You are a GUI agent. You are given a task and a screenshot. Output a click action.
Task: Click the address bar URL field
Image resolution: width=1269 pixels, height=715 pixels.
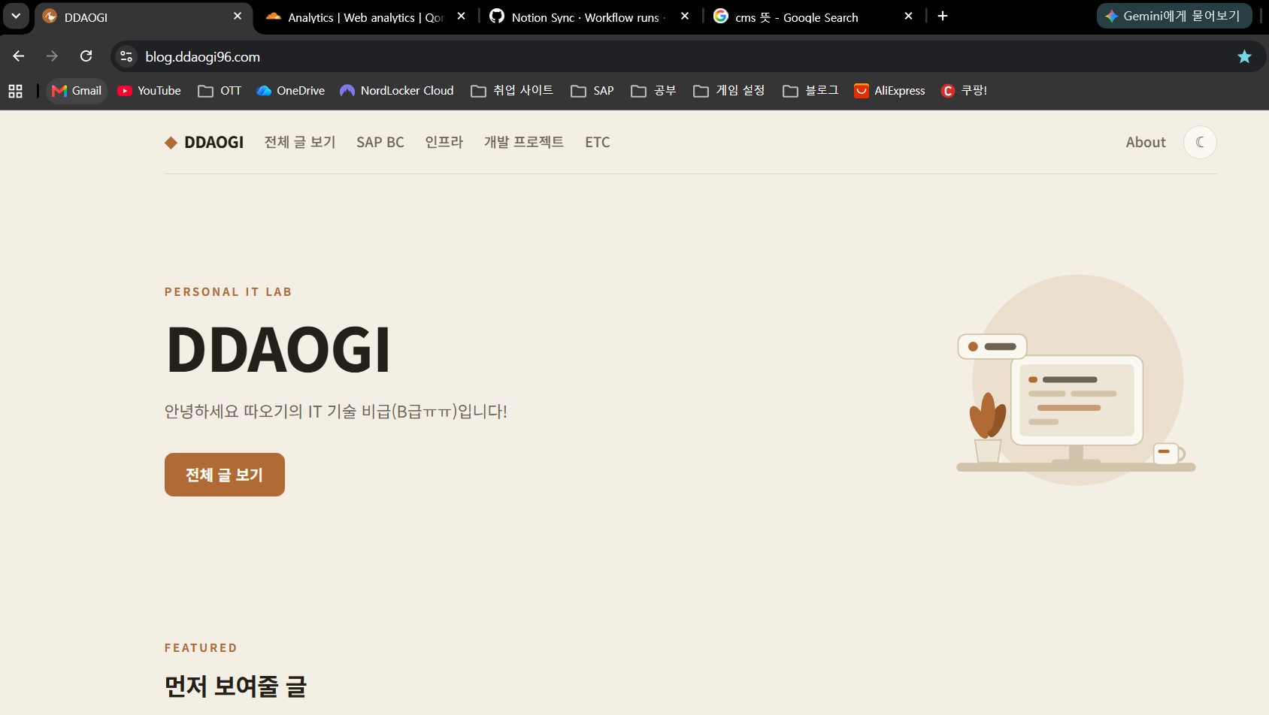click(677, 56)
